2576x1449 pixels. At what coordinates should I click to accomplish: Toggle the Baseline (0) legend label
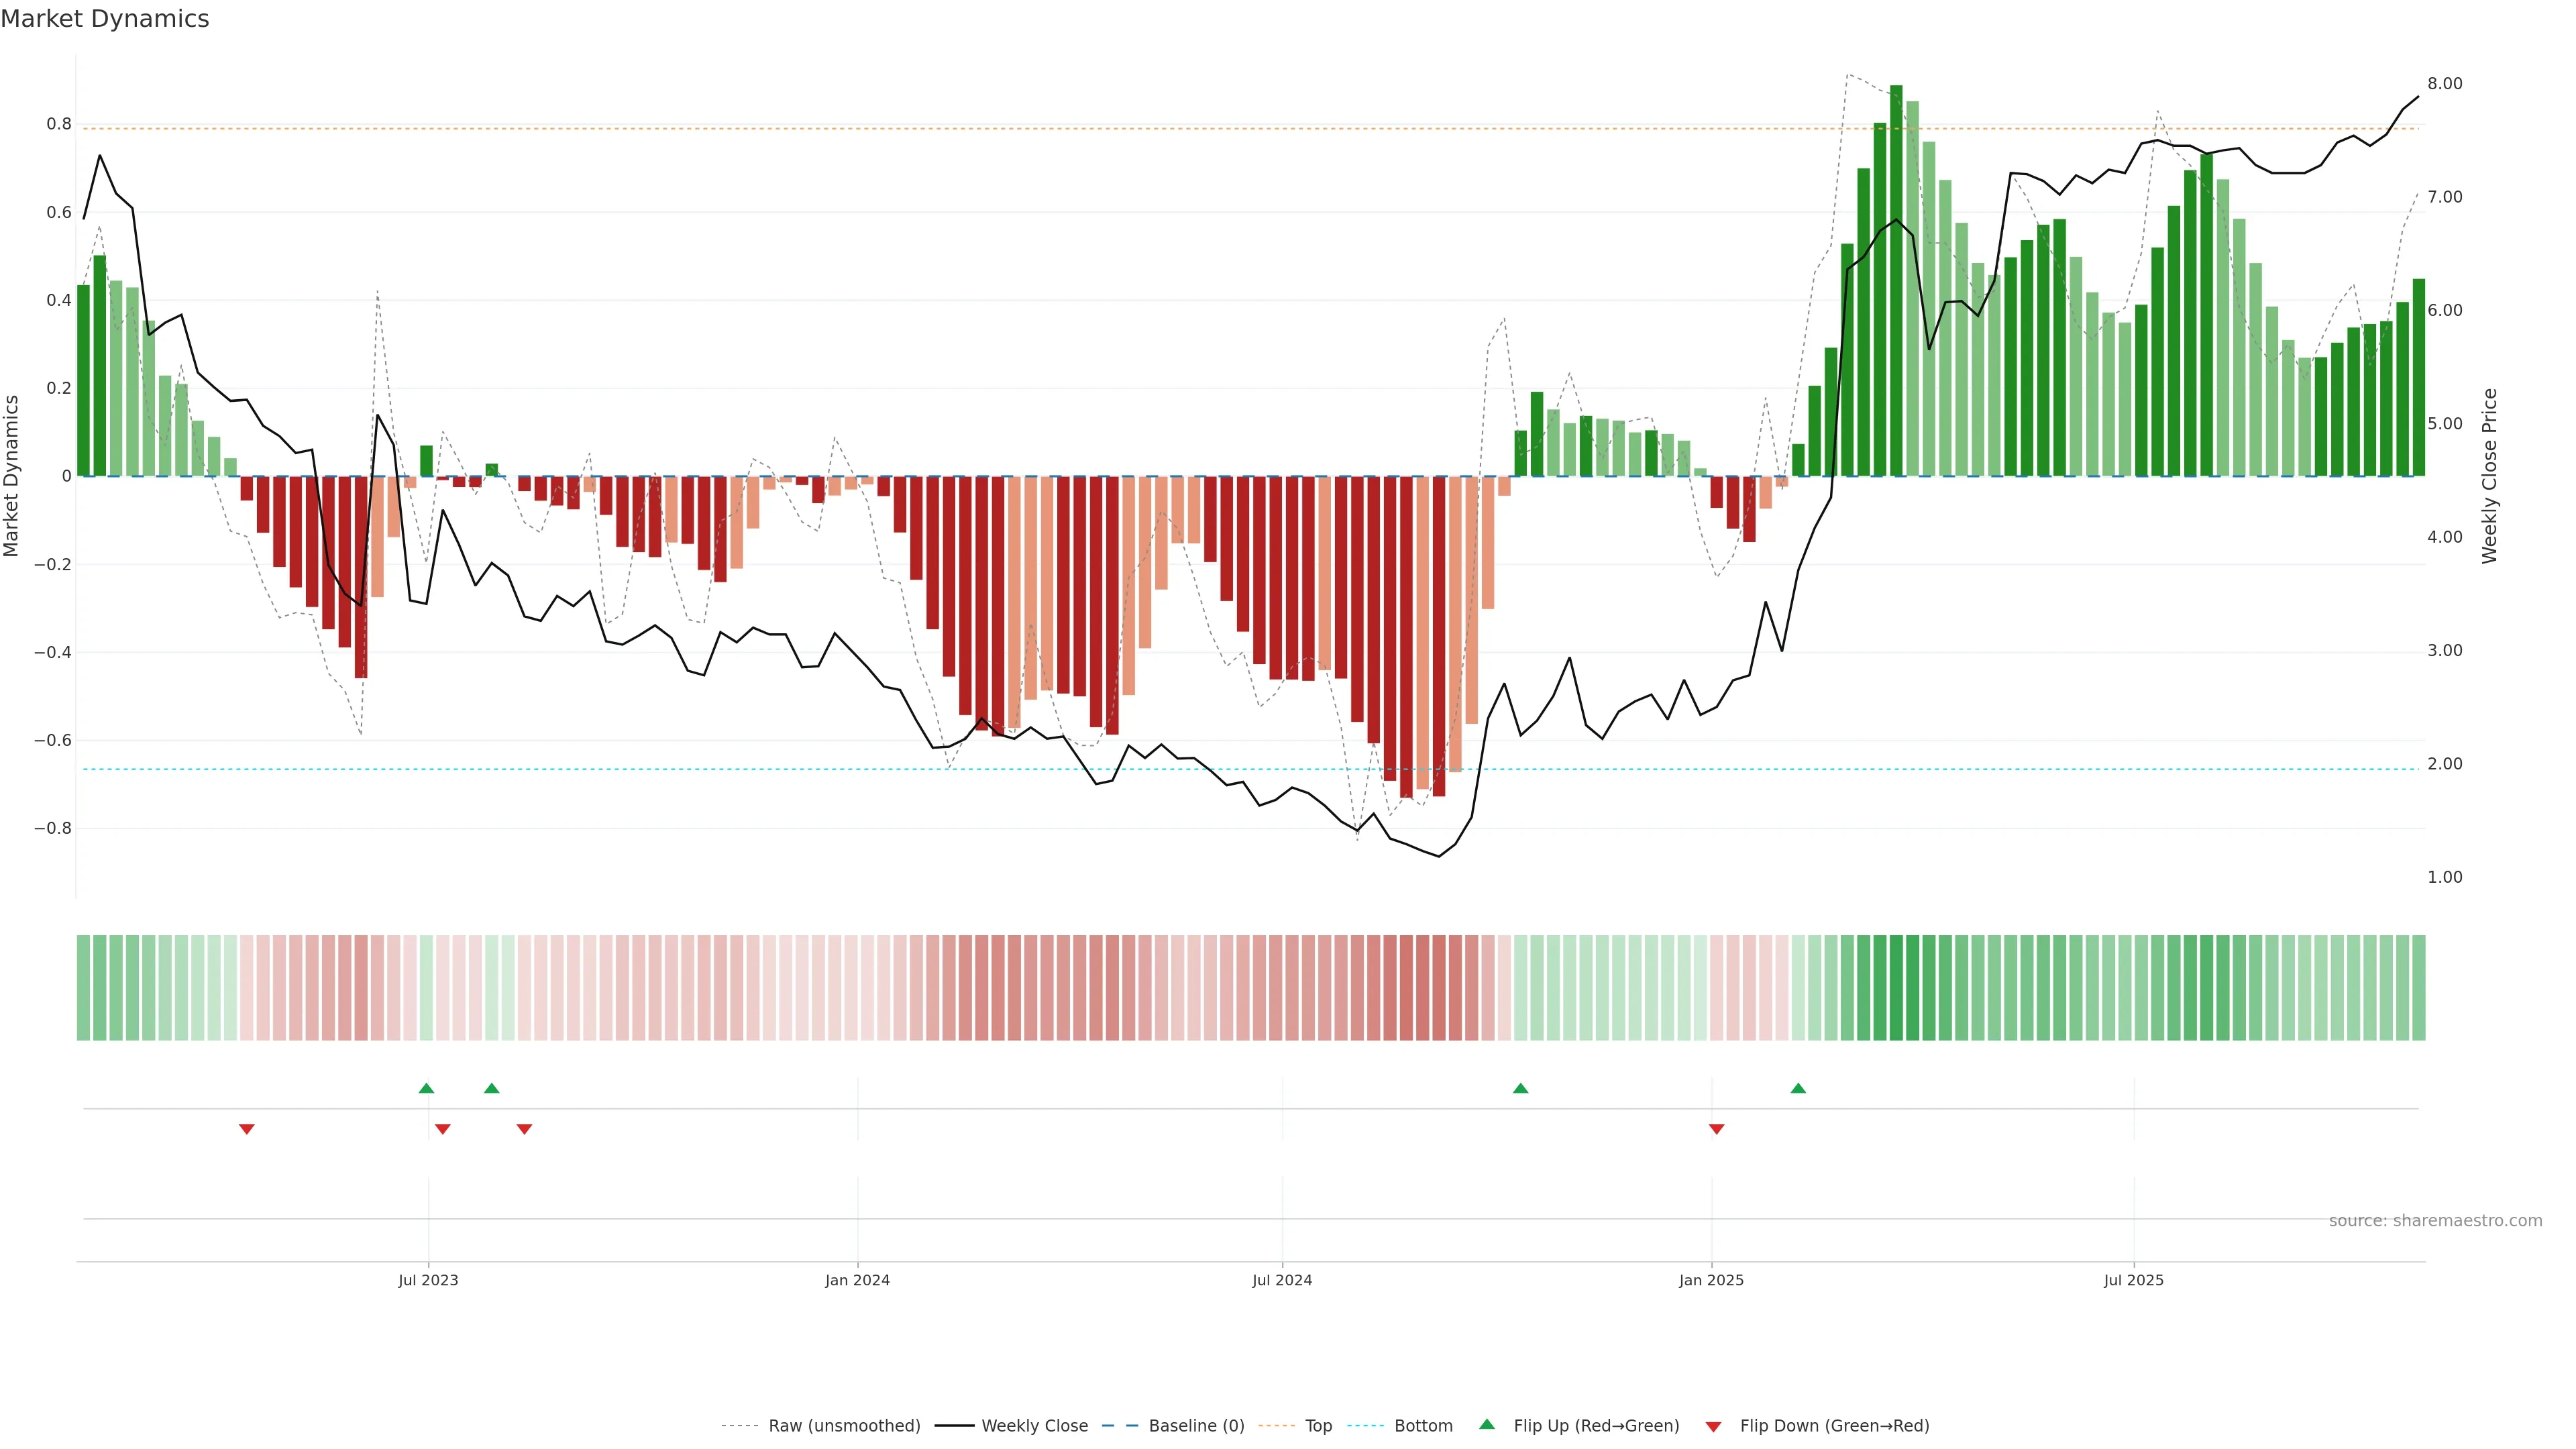(x=1196, y=1426)
